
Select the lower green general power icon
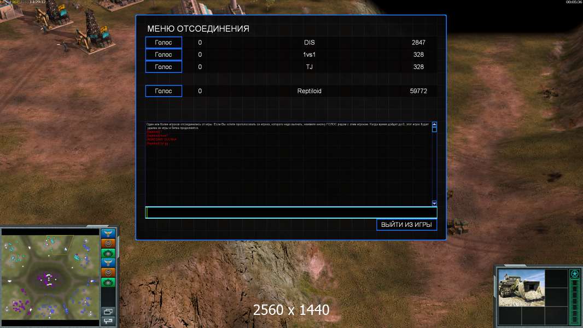tap(108, 282)
